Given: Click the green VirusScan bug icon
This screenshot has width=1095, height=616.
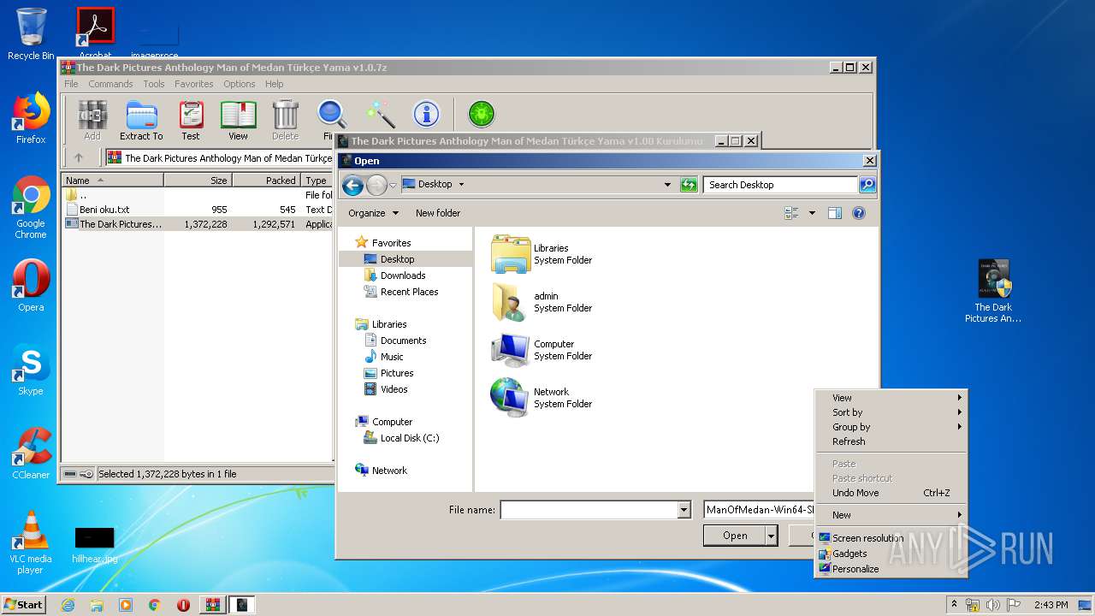Looking at the screenshot, I should coord(482,114).
